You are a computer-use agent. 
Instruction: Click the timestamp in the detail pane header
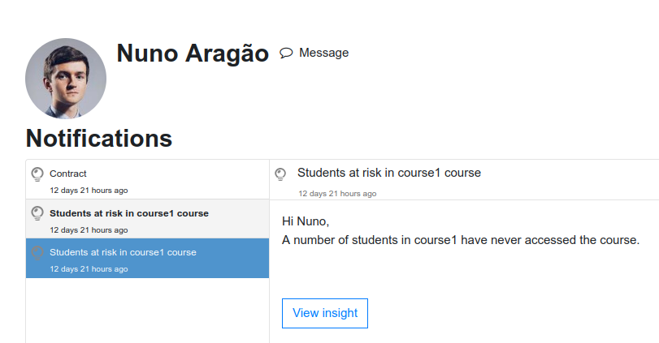pyautogui.click(x=337, y=194)
